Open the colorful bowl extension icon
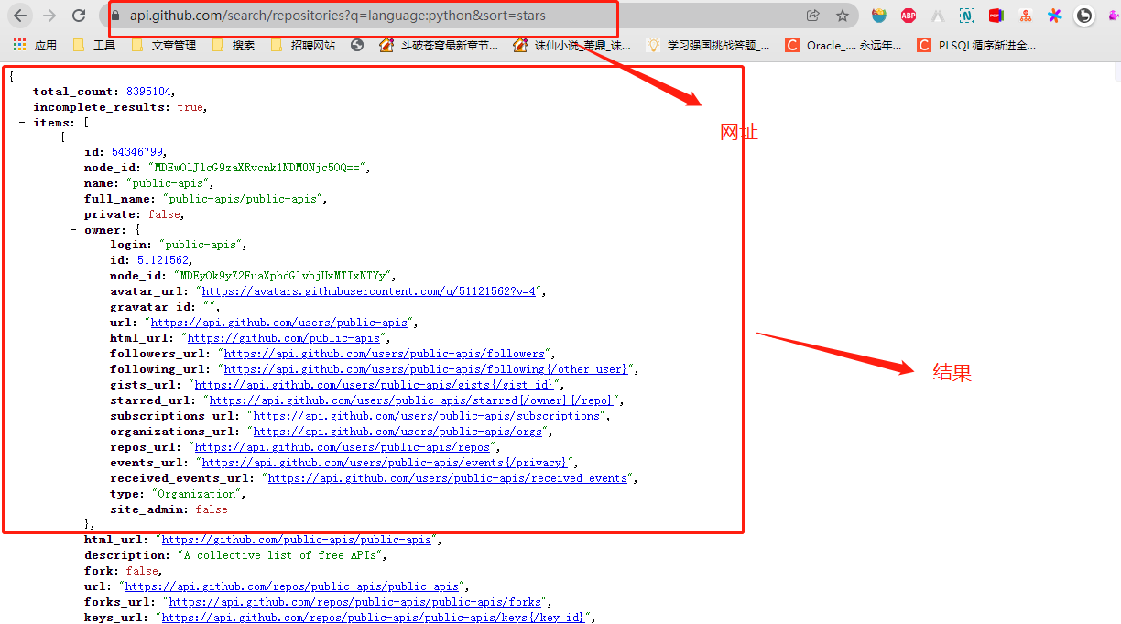The width and height of the screenshot is (1121, 624). coord(879,16)
